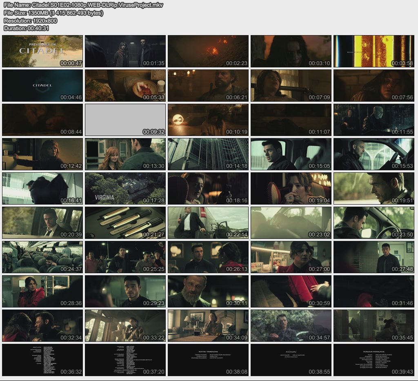
Task: Select the frame at 00:07:56
Action: pos(374,86)
